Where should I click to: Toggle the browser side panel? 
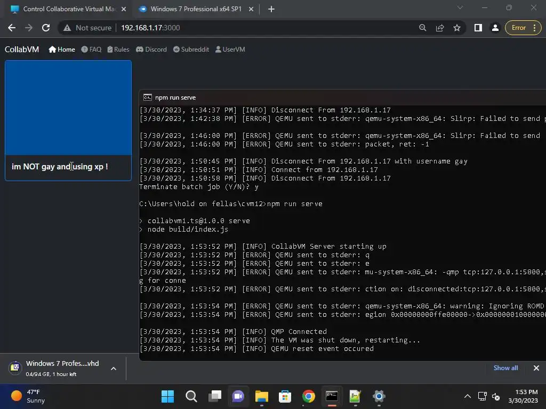click(478, 28)
